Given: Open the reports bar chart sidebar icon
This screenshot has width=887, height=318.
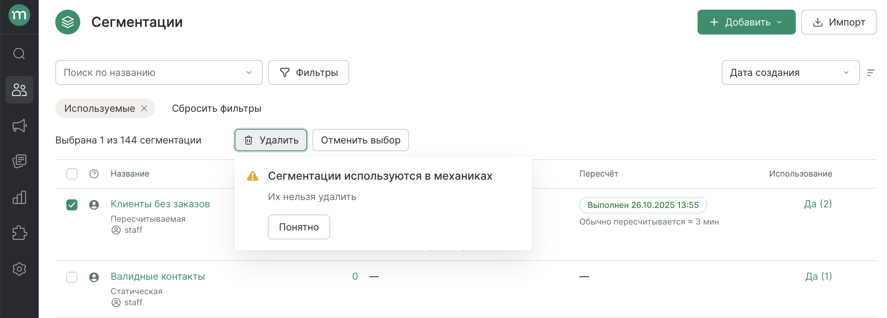Looking at the screenshot, I should (x=19, y=197).
